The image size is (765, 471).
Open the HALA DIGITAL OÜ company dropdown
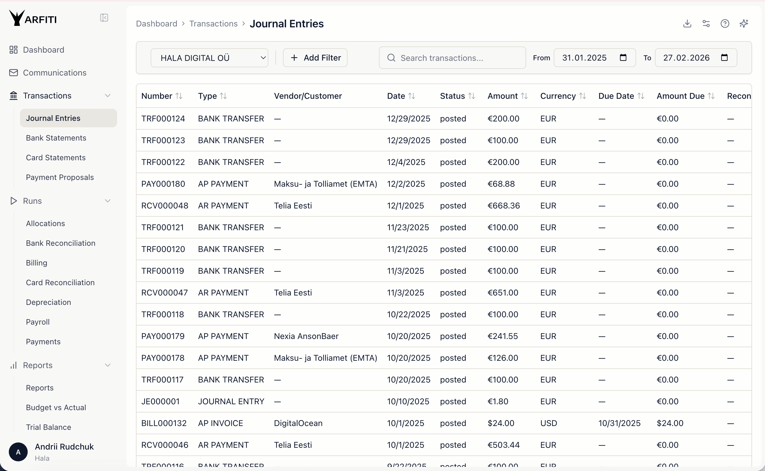[x=209, y=57]
